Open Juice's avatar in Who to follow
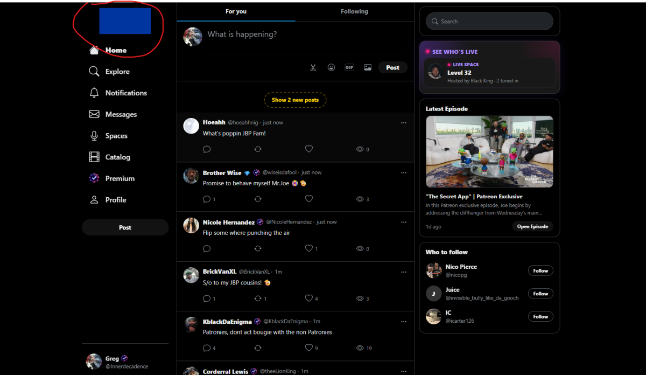The width and height of the screenshot is (646, 375). tap(434, 294)
